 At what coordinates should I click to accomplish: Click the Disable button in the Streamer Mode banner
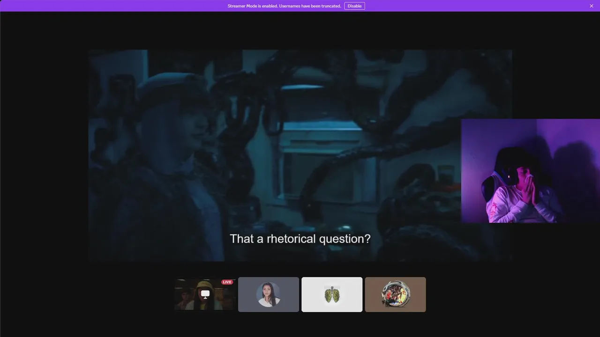(354, 6)
